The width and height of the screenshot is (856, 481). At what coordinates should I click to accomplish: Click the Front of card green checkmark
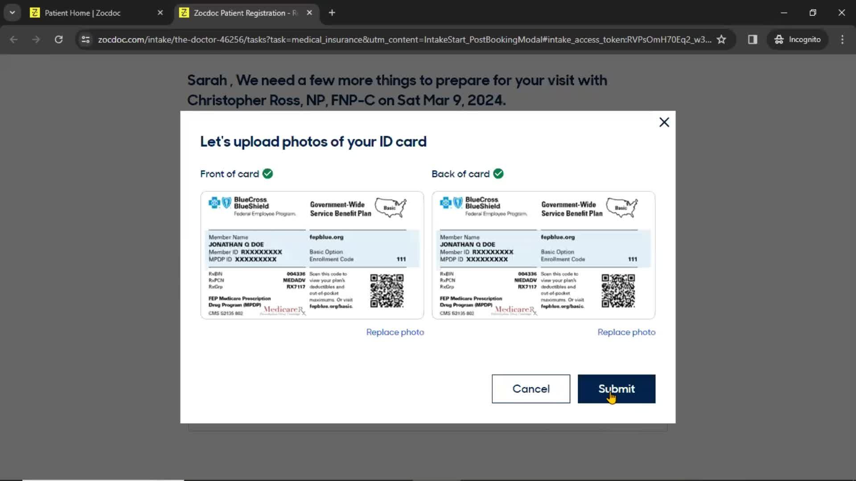[267, 174]
